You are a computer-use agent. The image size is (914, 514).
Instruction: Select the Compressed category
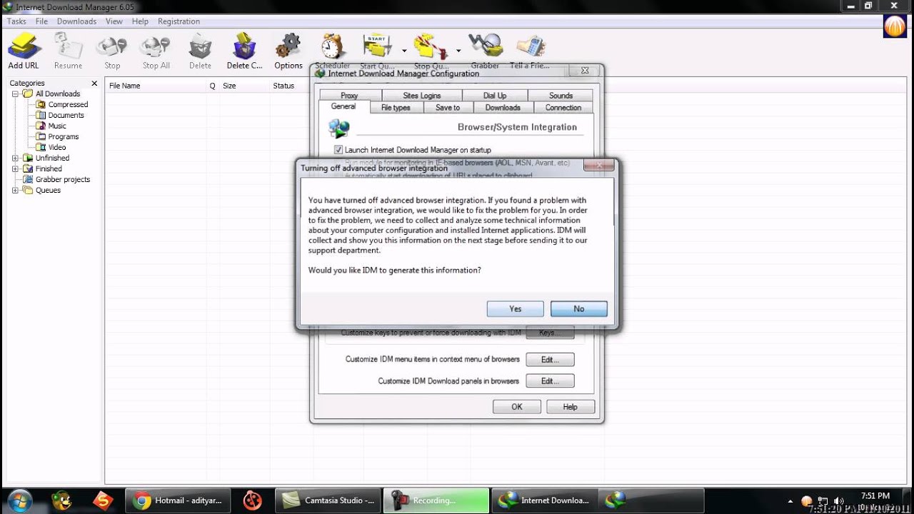pos(68,104)
